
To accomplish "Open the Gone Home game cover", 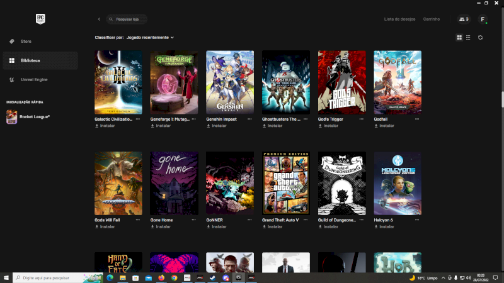I will pos(174,183).
